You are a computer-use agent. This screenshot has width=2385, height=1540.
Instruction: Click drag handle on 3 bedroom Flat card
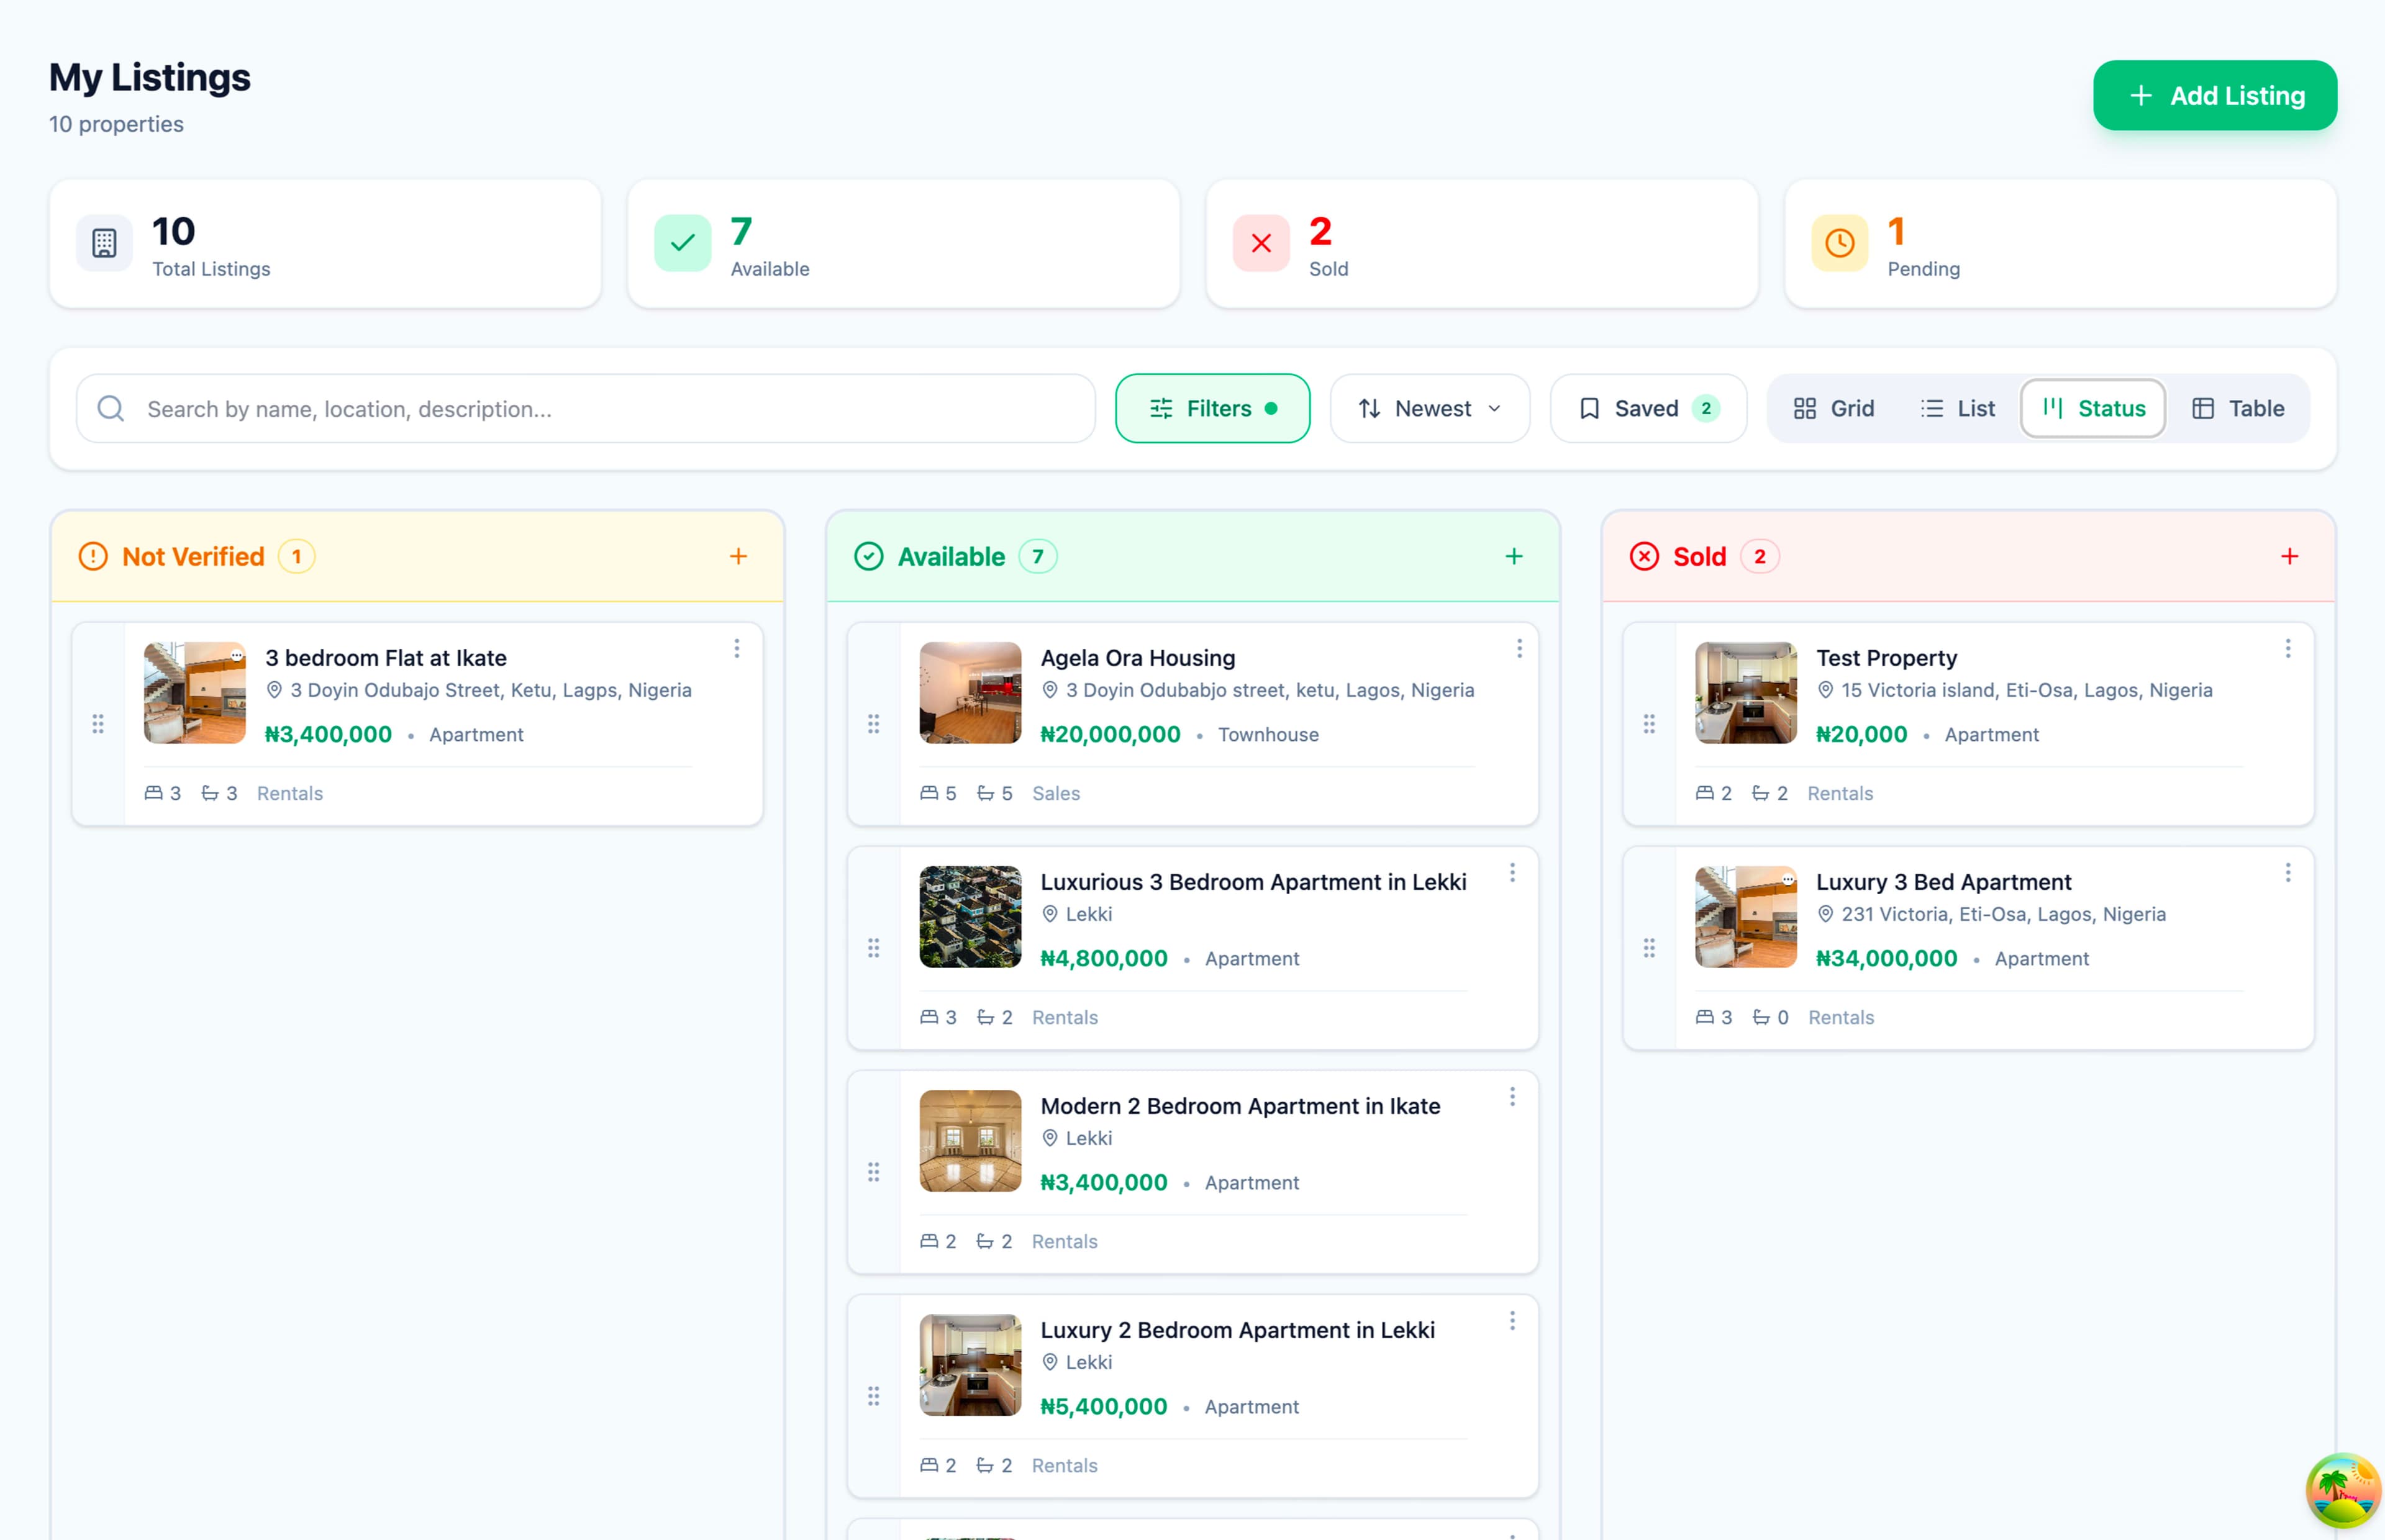(x=98, y=724)
